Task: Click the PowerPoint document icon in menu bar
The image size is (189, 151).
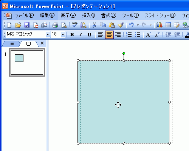Action: (x=9, y=15)
